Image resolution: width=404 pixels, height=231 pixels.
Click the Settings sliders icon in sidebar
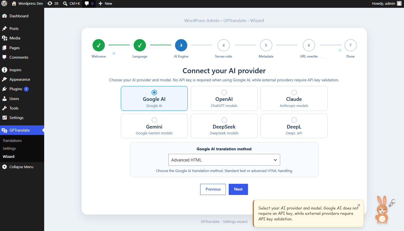[x=4, y=118]
